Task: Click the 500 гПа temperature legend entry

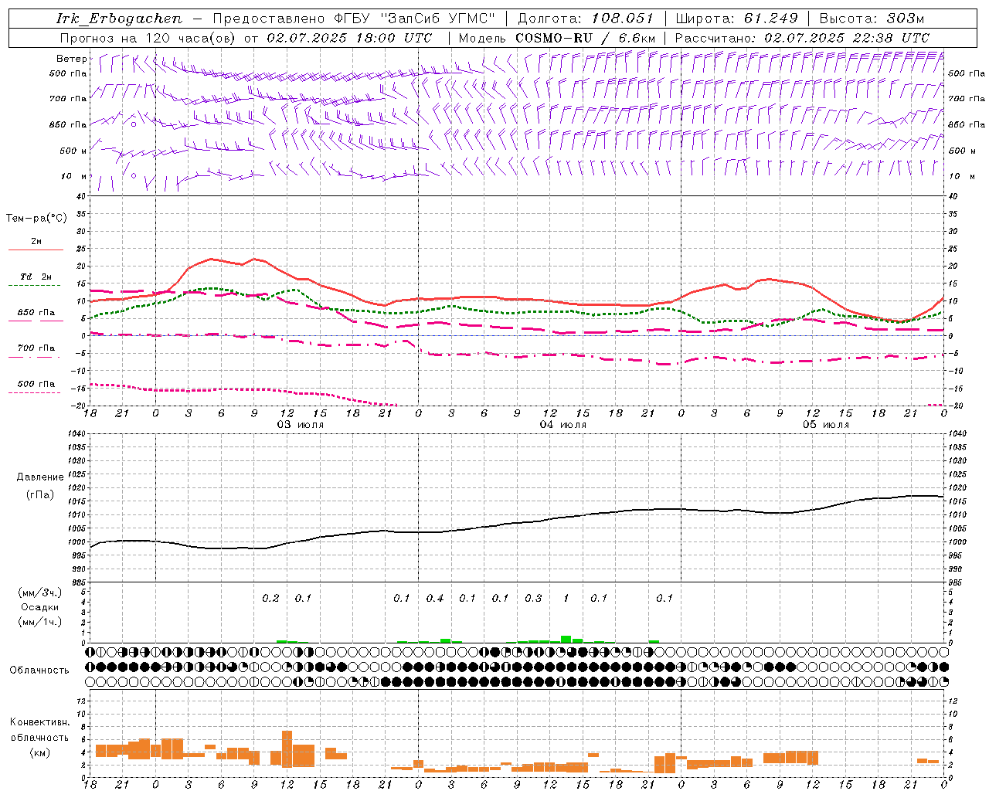Action: pyautogui.click(x=36, y=384)
